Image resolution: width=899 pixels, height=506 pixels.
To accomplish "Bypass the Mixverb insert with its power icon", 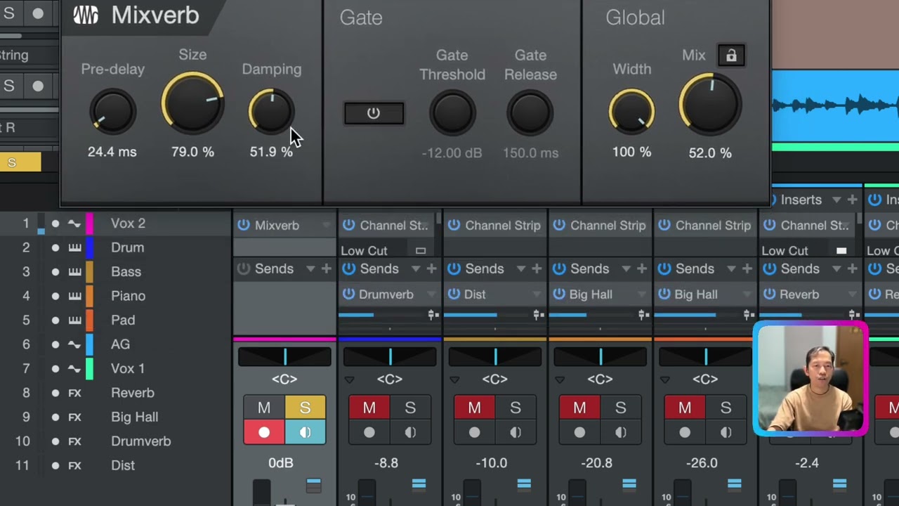I will 243,226.
